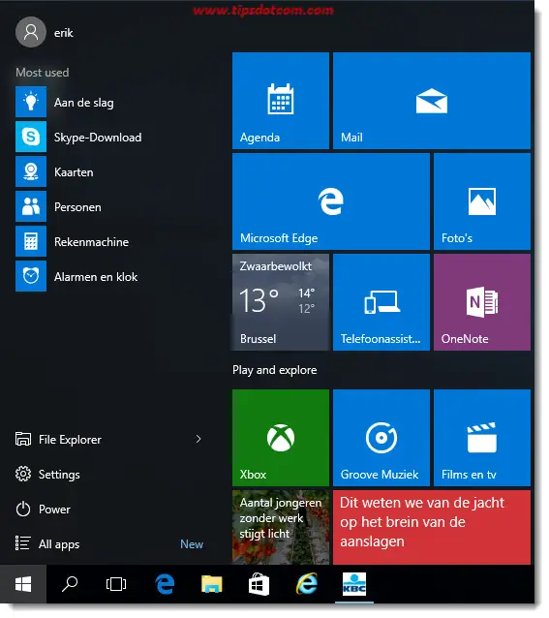
Task: Click the Skype-Download label text
Action: pyautogui.click(x=98, y=138)
